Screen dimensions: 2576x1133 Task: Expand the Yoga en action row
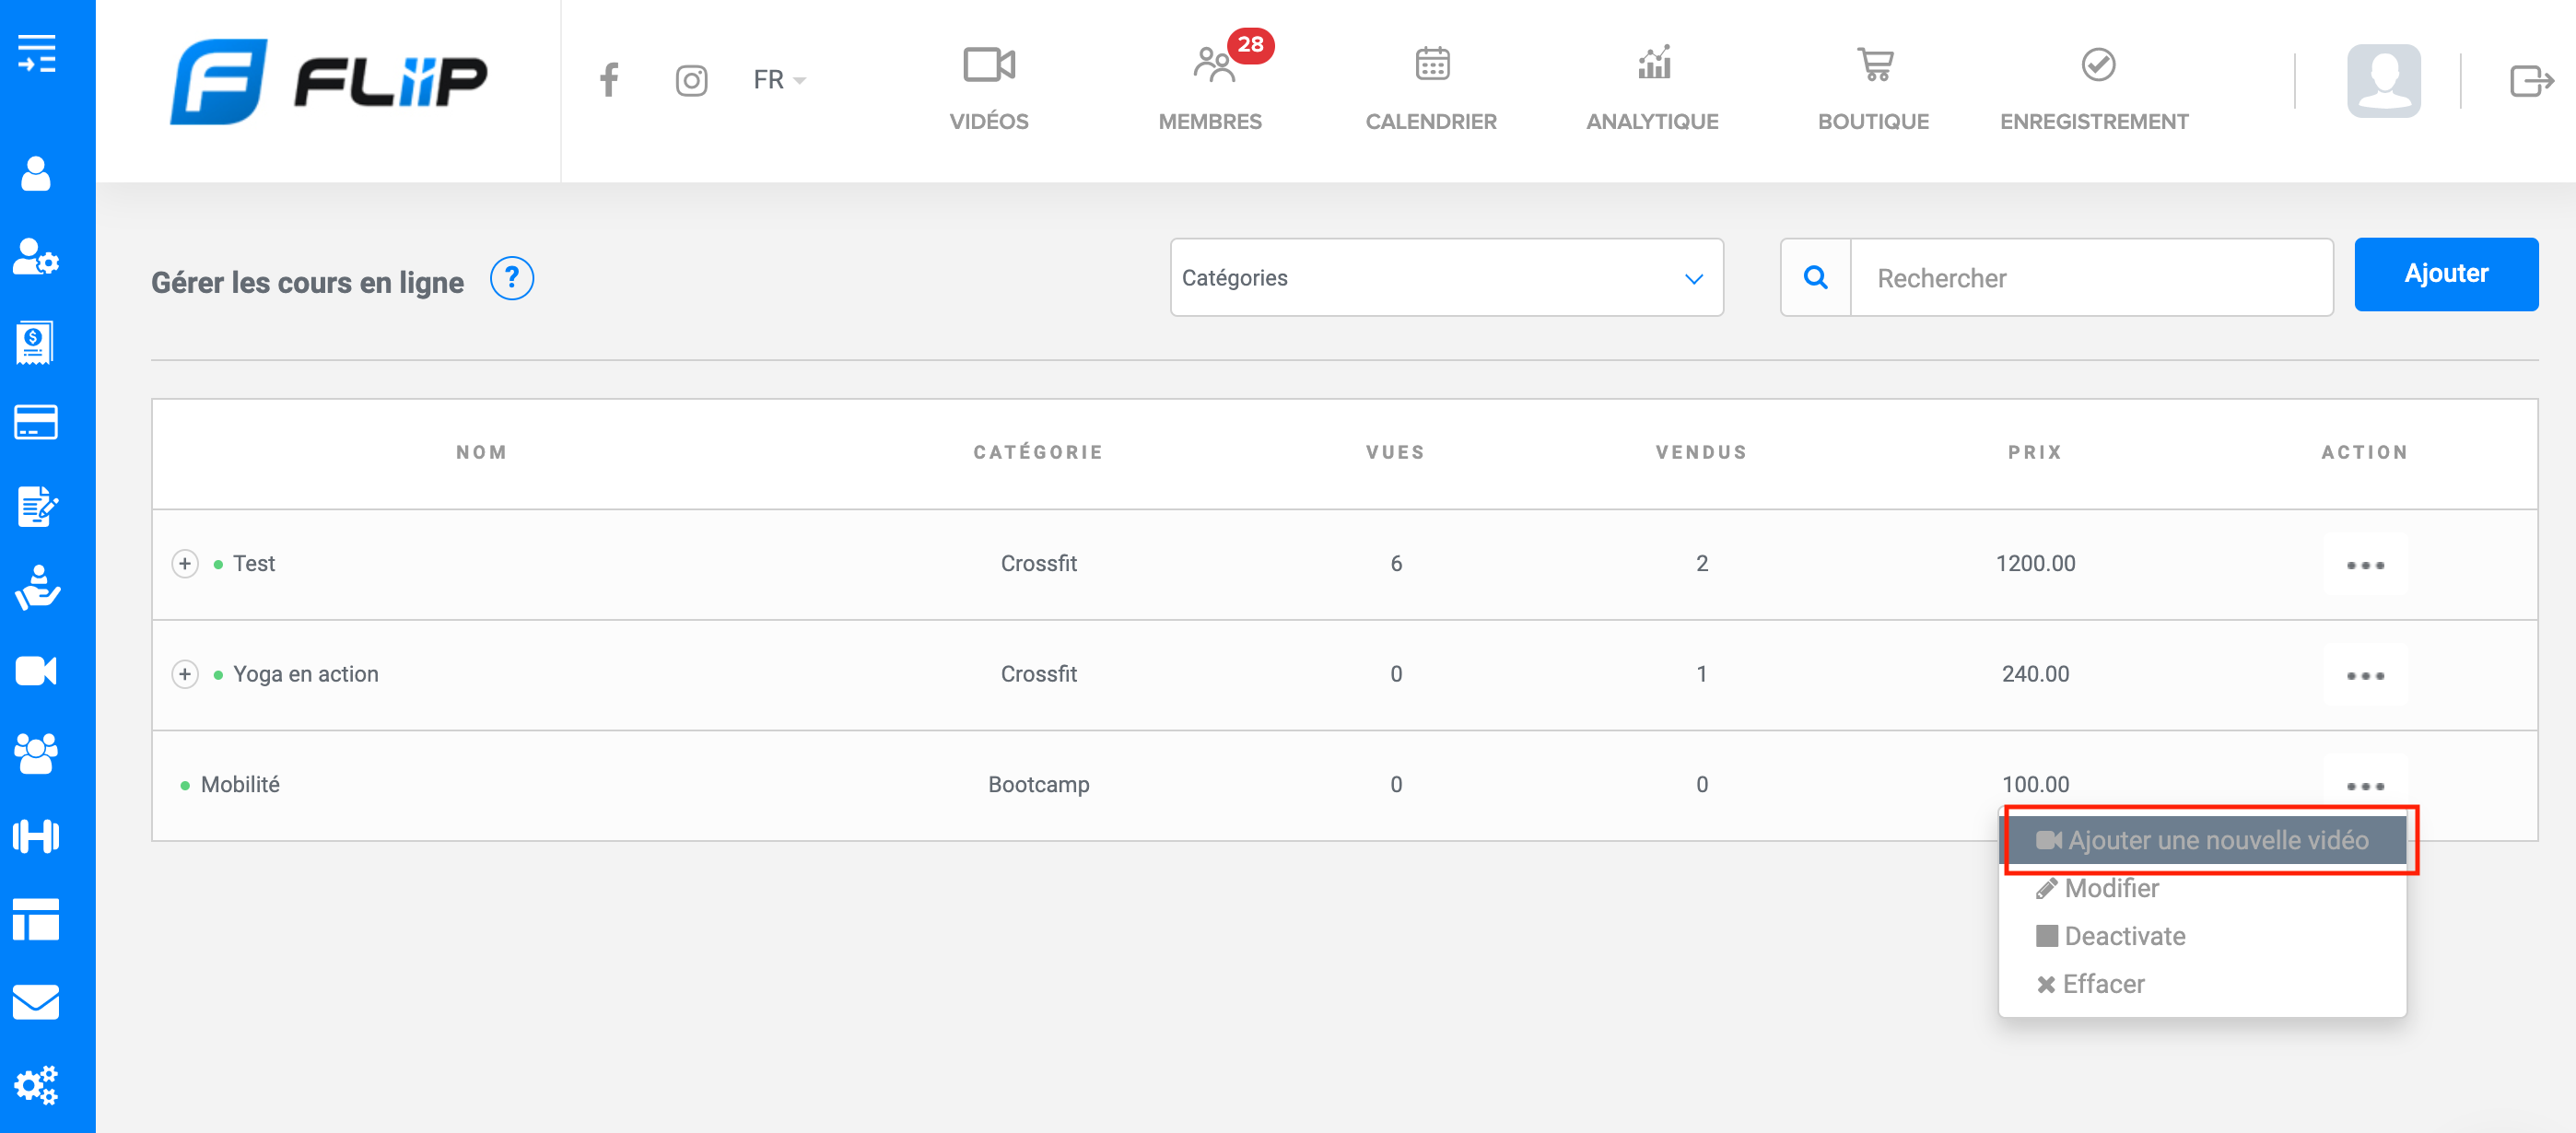pyautogui.click(x=185, y=675)
